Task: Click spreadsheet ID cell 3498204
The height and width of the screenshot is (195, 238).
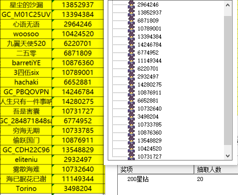Action: 78,188
